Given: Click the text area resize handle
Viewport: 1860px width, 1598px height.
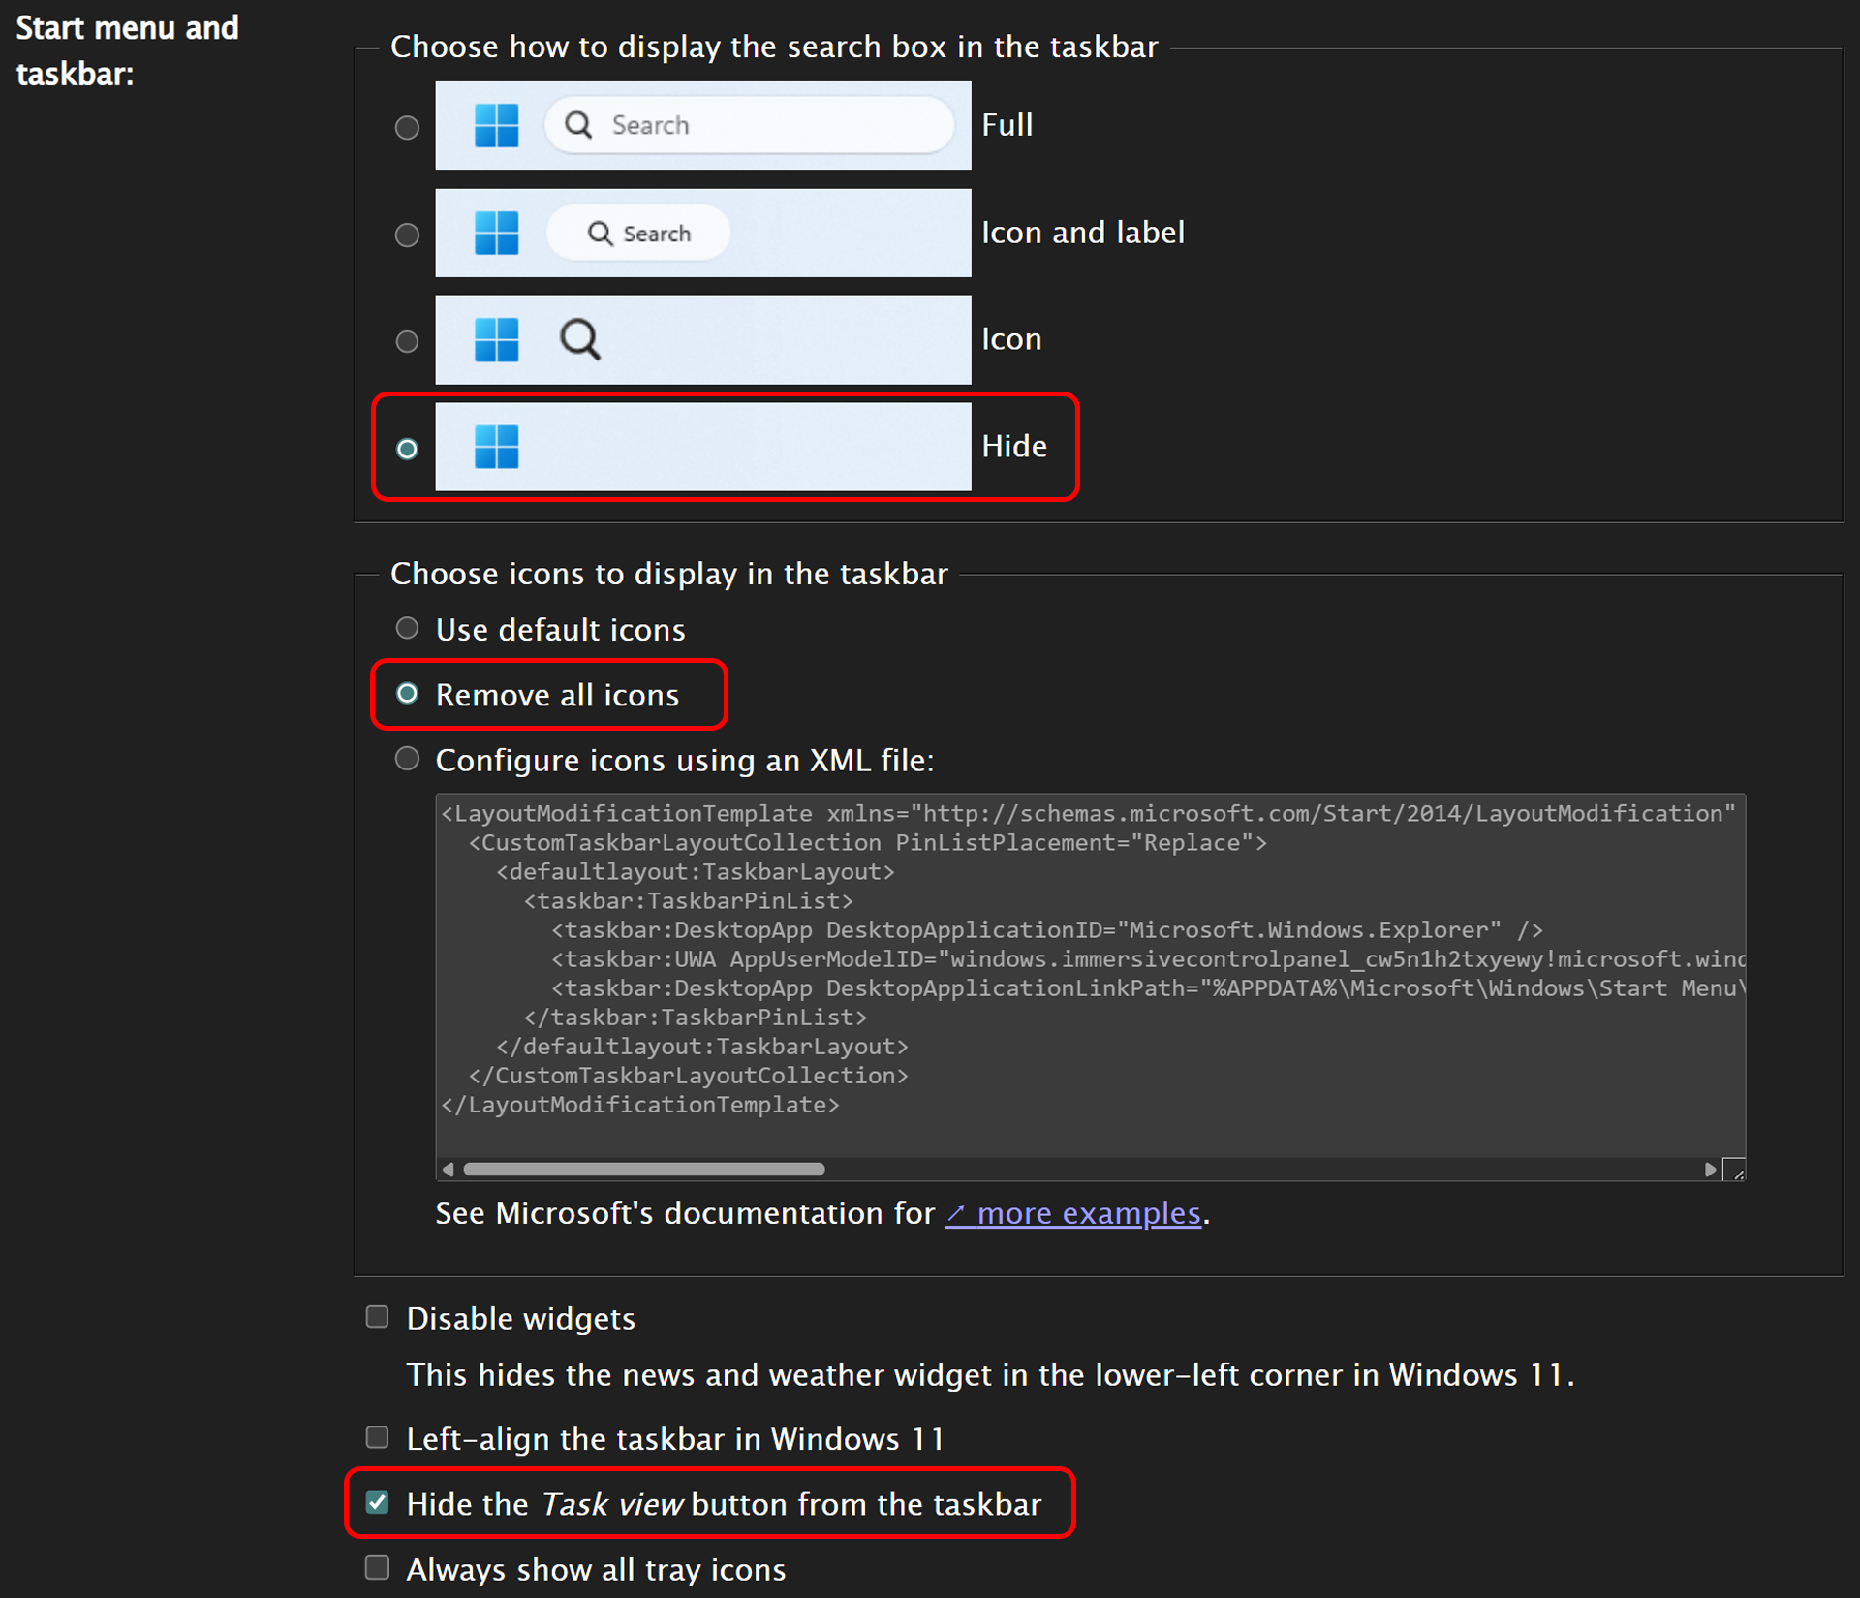Looking at the screenshot, I should 1736,1172.
